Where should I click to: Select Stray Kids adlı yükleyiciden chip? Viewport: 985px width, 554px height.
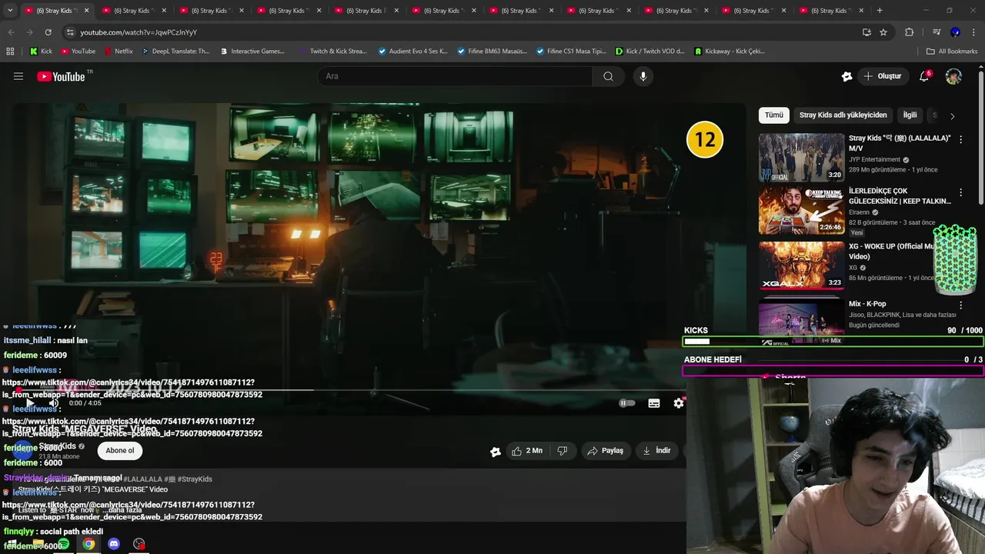click(843, 115)
